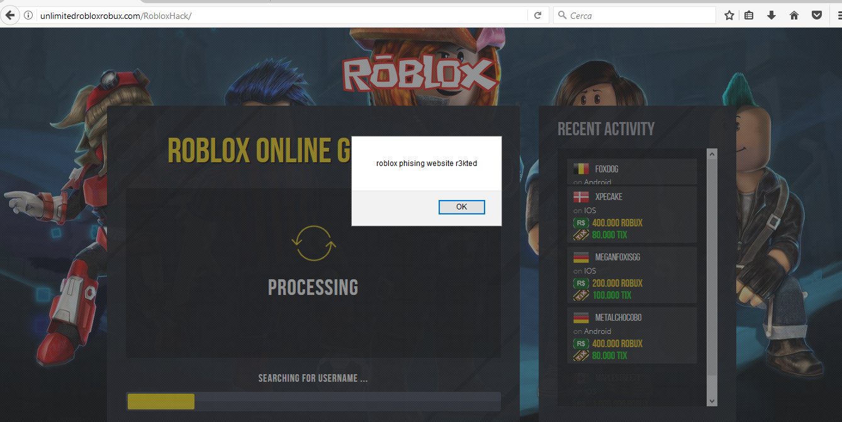Image resolution: width=842 pixels, height=422 pixels.
Task: Bookmark this page with the star icon
Action: 729,15
